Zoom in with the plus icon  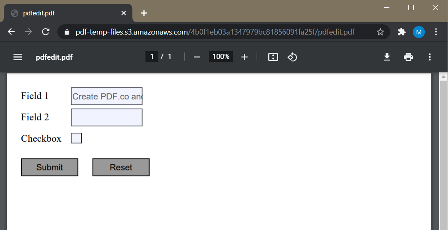[244, 57]
